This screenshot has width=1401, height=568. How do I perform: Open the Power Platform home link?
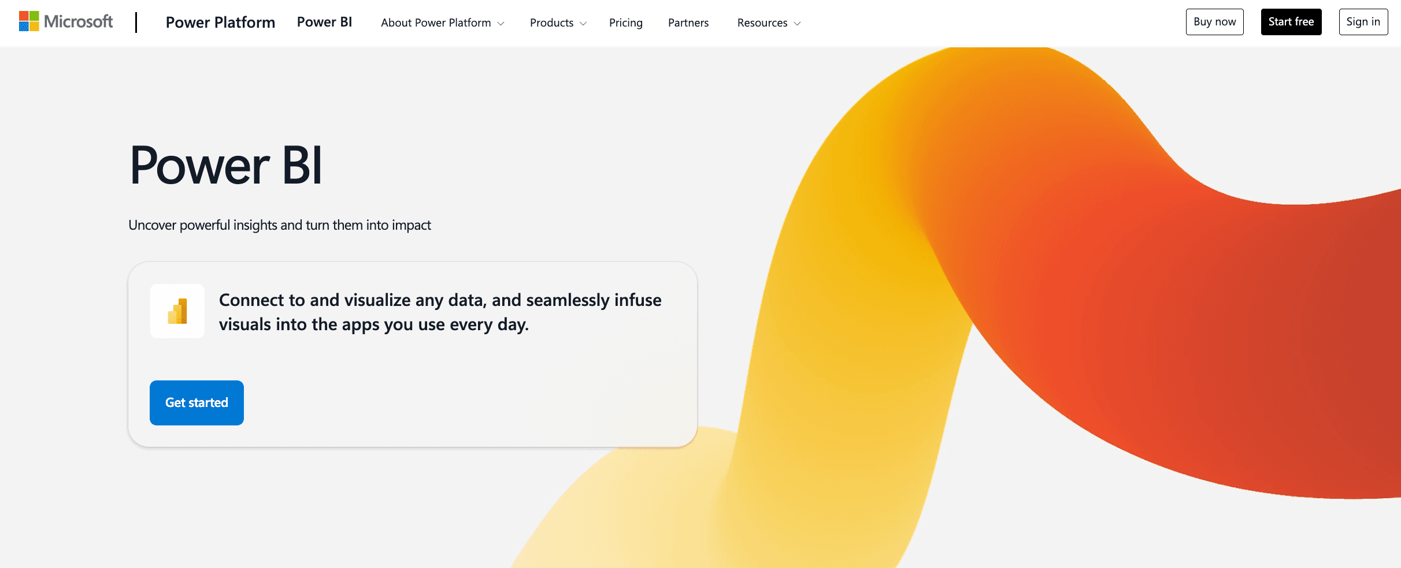(x=220, y=23)
